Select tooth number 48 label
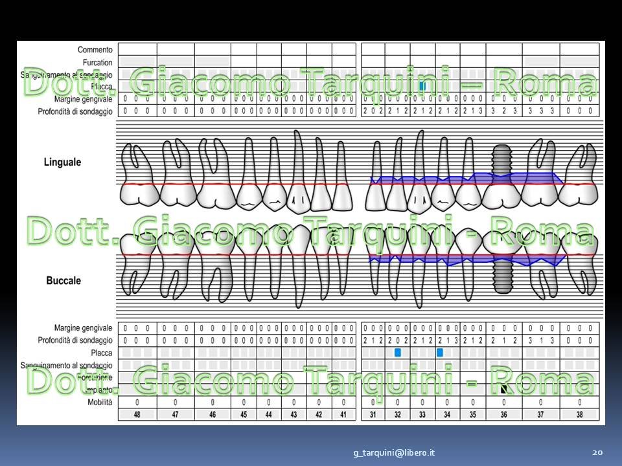This screenshot has height=466, width=622. [x=137, y=414]
